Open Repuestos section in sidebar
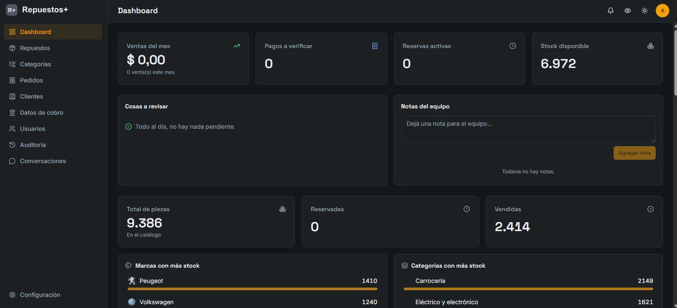677x308 pixels. coord(53,48)
